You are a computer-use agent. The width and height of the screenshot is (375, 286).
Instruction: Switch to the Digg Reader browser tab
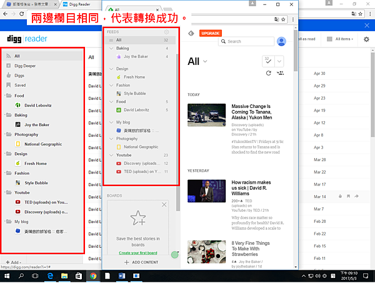point(80,4)
